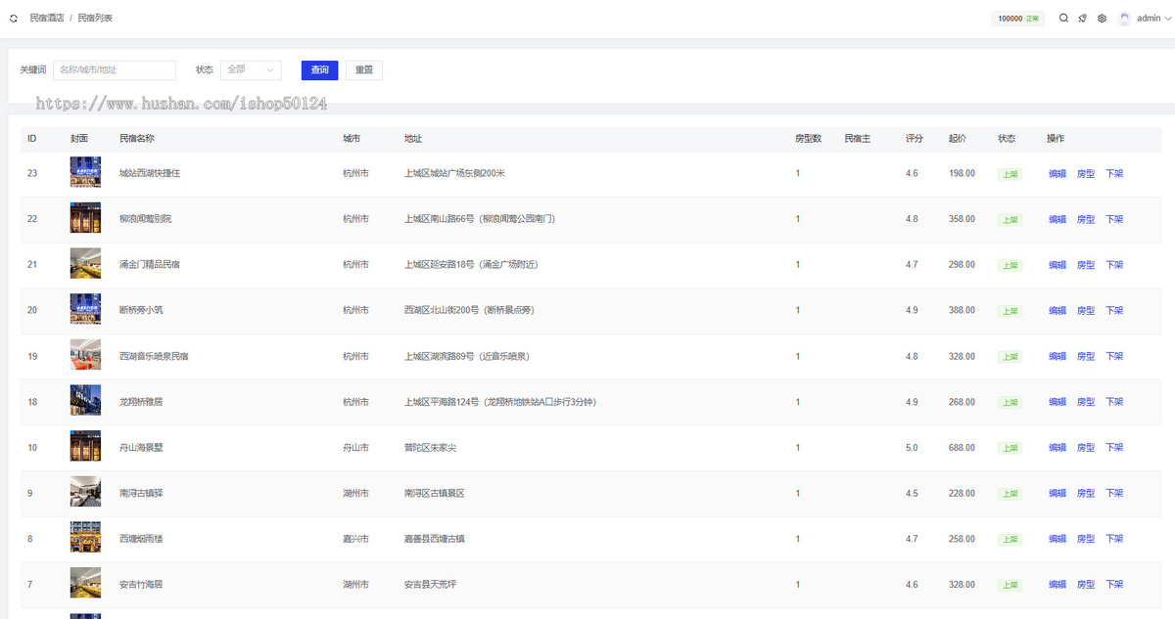1175x619 pixels.
Task: Go to 民宿酒店 breadcrumb
Action: pyautogui.click(x=47, y=19)
